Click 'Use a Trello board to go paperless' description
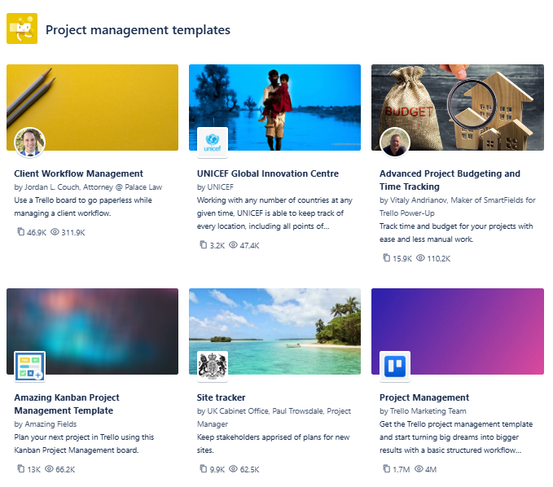 pyautogui.click(x=83, y=207)
